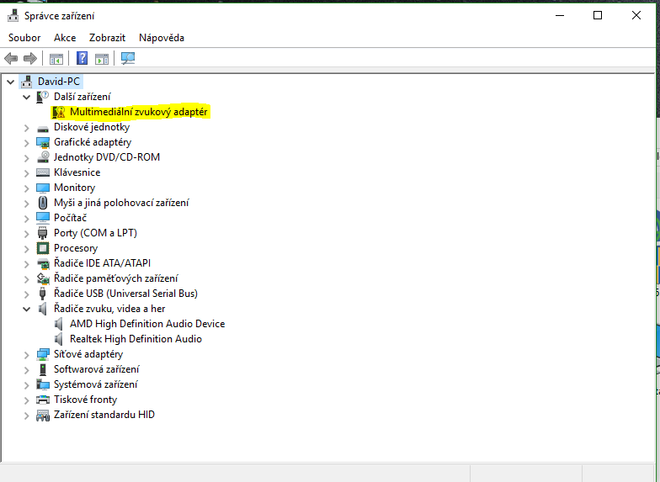Click the Procesory chip icon
Screen dimensions: 660x482
42,248
